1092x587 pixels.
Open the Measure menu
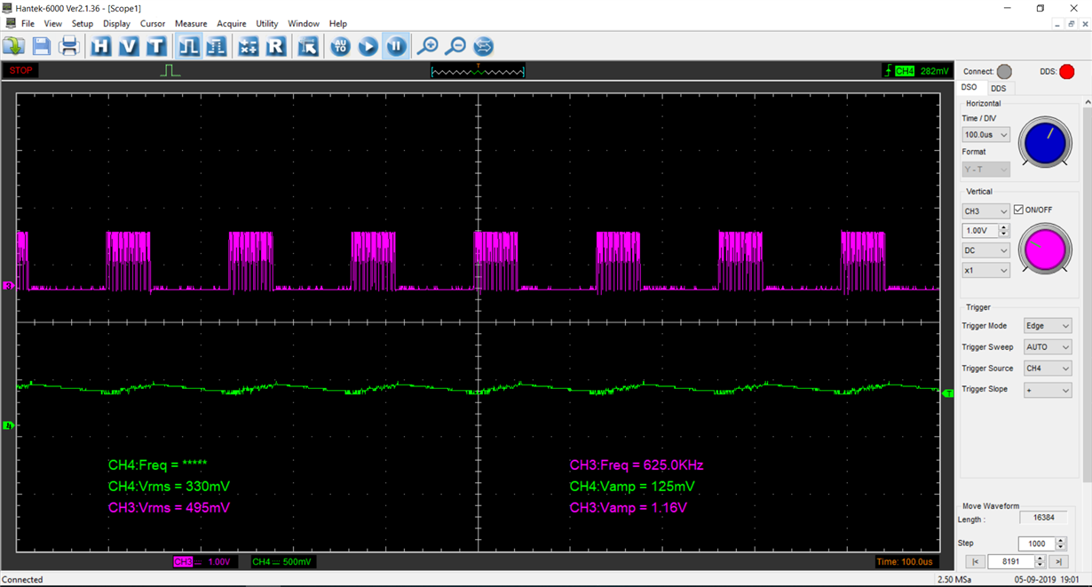(191, 23)
